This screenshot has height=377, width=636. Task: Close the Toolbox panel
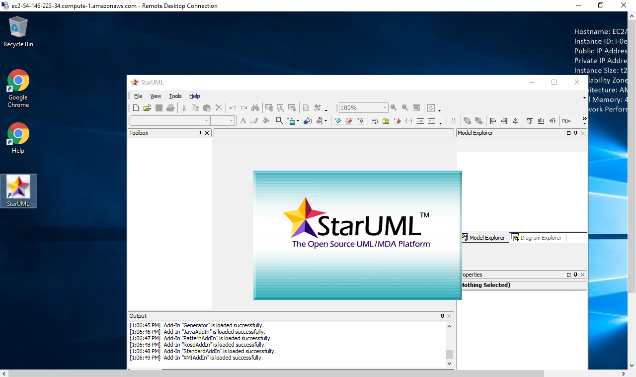(207, 133)
